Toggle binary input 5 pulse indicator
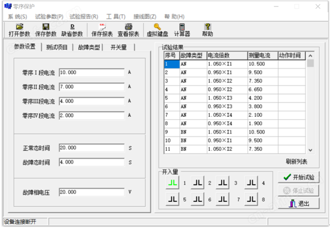Screen dimensions: 330x230 [x=172, y=199]
